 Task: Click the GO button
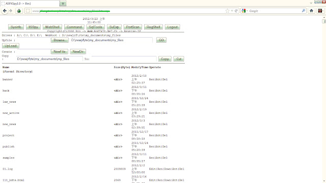coord(161,40)
